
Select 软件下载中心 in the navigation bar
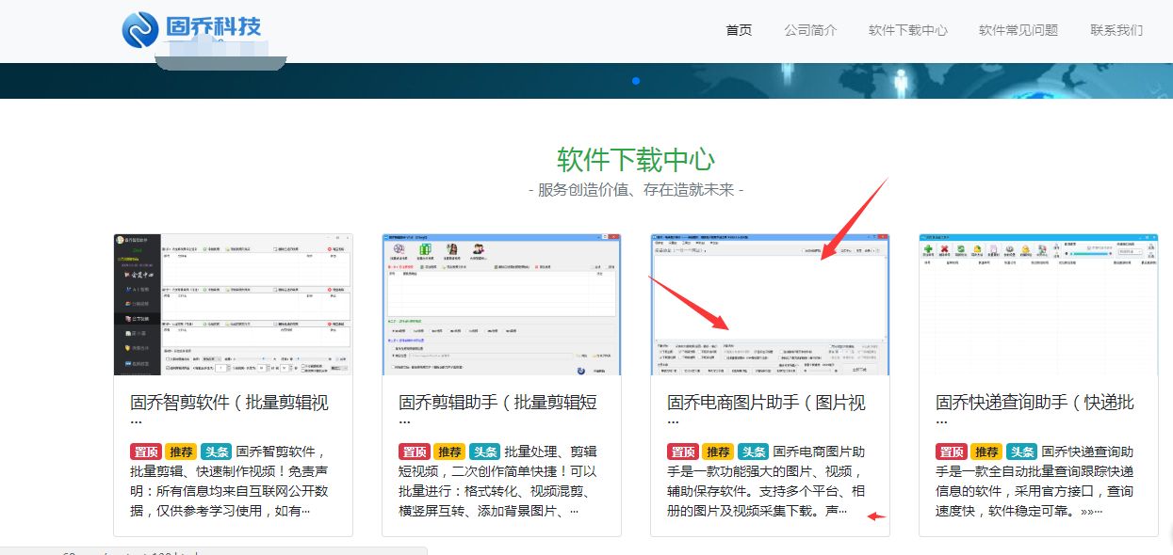(x=907, y=29)
